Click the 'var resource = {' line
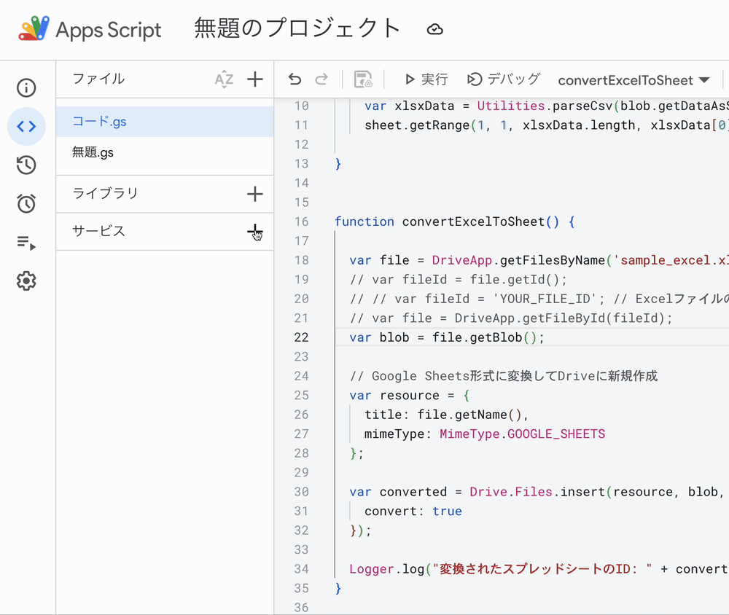 (x=410, y=396)
